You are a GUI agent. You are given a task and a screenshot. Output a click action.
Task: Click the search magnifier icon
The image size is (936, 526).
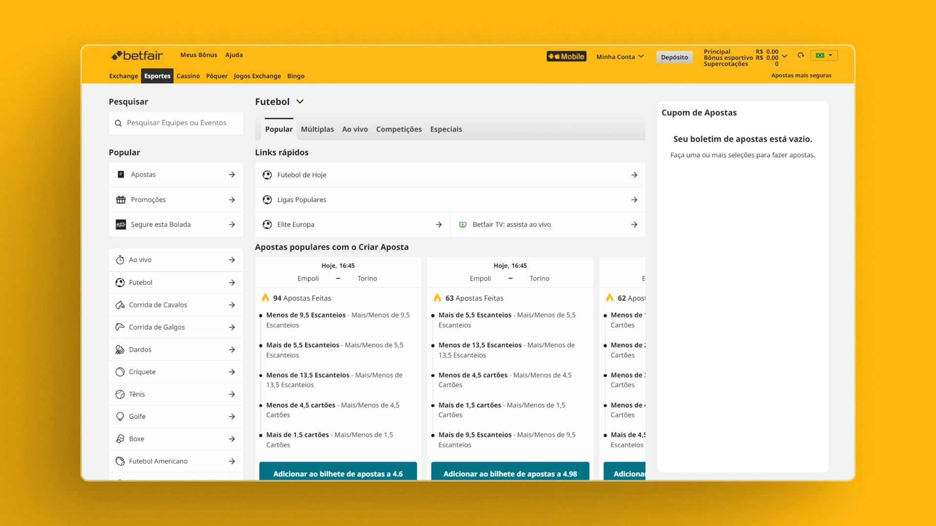coord(118,123)
